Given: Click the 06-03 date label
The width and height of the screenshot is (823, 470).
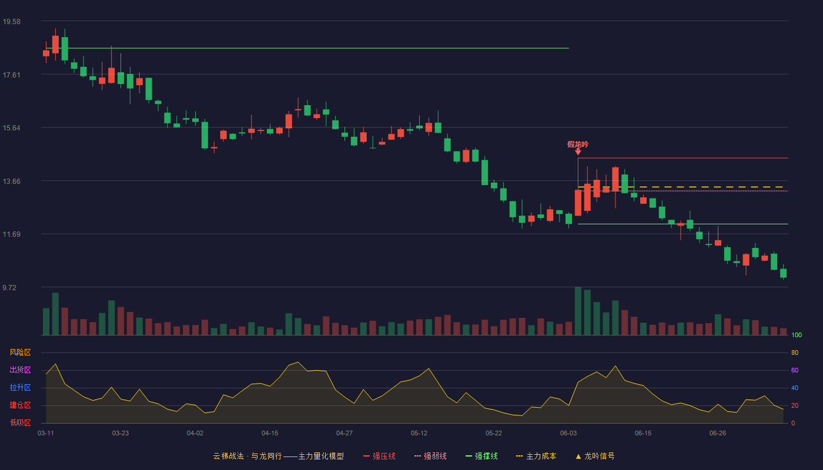Looking at the screenshot, I should pyautogui.click(x=568, y=433).
